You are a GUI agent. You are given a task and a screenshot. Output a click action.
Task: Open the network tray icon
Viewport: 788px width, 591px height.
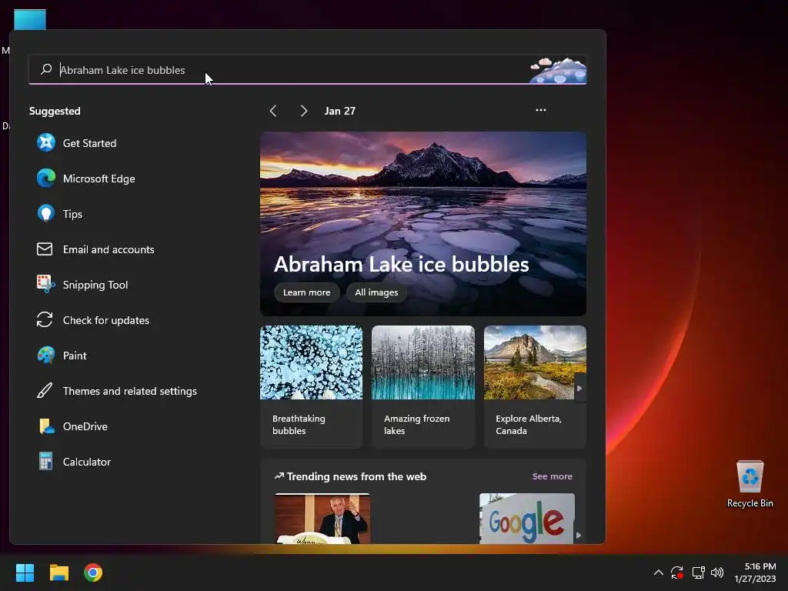pos(698,573)
